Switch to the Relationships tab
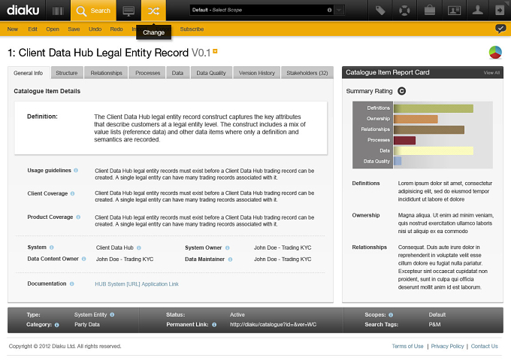Screen dimensions: 511x361 click(x=106, y=73)
